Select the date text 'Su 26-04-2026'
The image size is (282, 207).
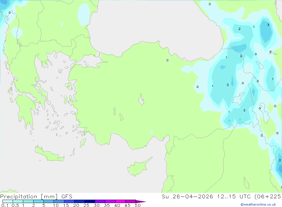188,196
